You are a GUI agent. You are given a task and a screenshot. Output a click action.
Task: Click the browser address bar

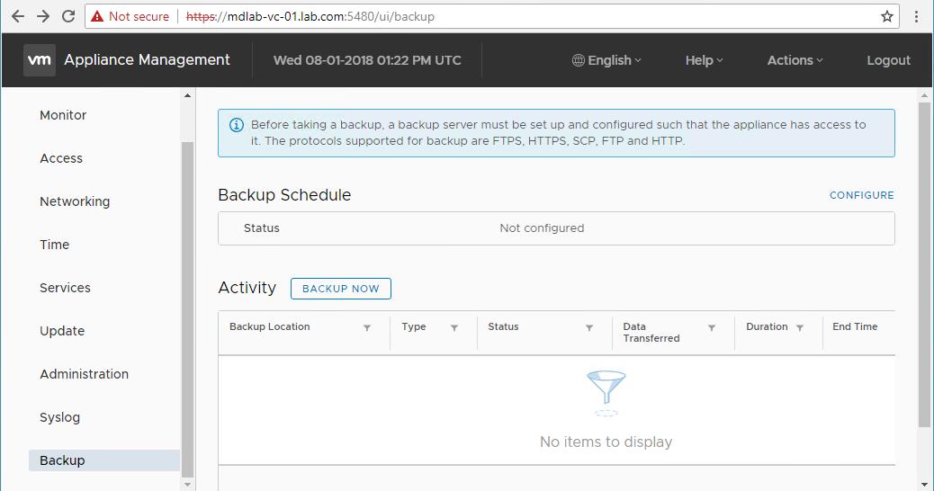point(482,17)
